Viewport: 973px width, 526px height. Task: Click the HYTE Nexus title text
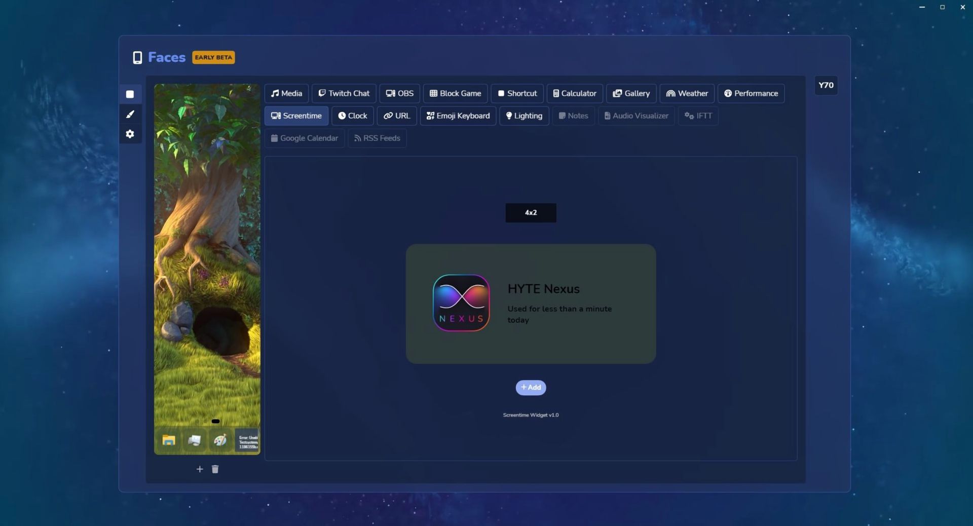point(543,289)
